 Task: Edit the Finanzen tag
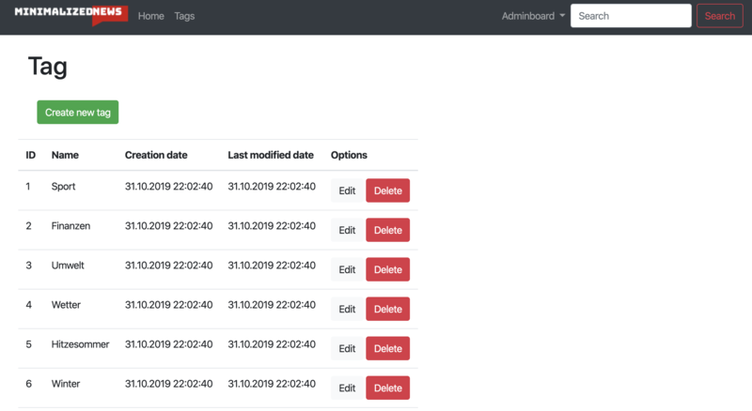click(x=347, y=230)
